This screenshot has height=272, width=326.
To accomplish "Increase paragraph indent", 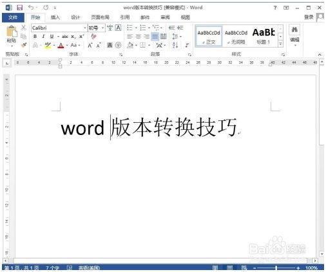I will point(180,28).
